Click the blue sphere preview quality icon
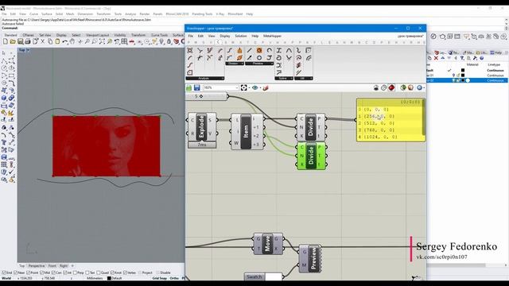The width and height of the screenshot is (509, 286). click(419, 88)
